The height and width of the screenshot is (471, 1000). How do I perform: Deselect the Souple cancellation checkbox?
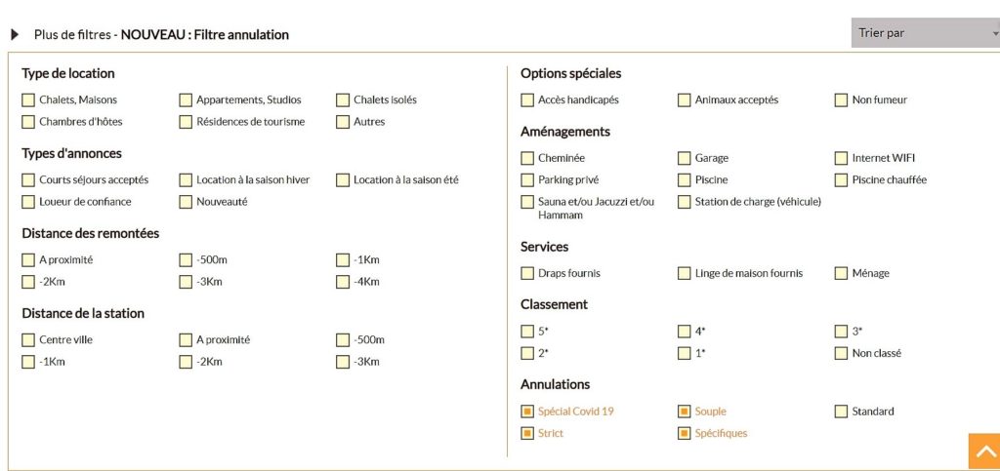click(x=685, y=412)
